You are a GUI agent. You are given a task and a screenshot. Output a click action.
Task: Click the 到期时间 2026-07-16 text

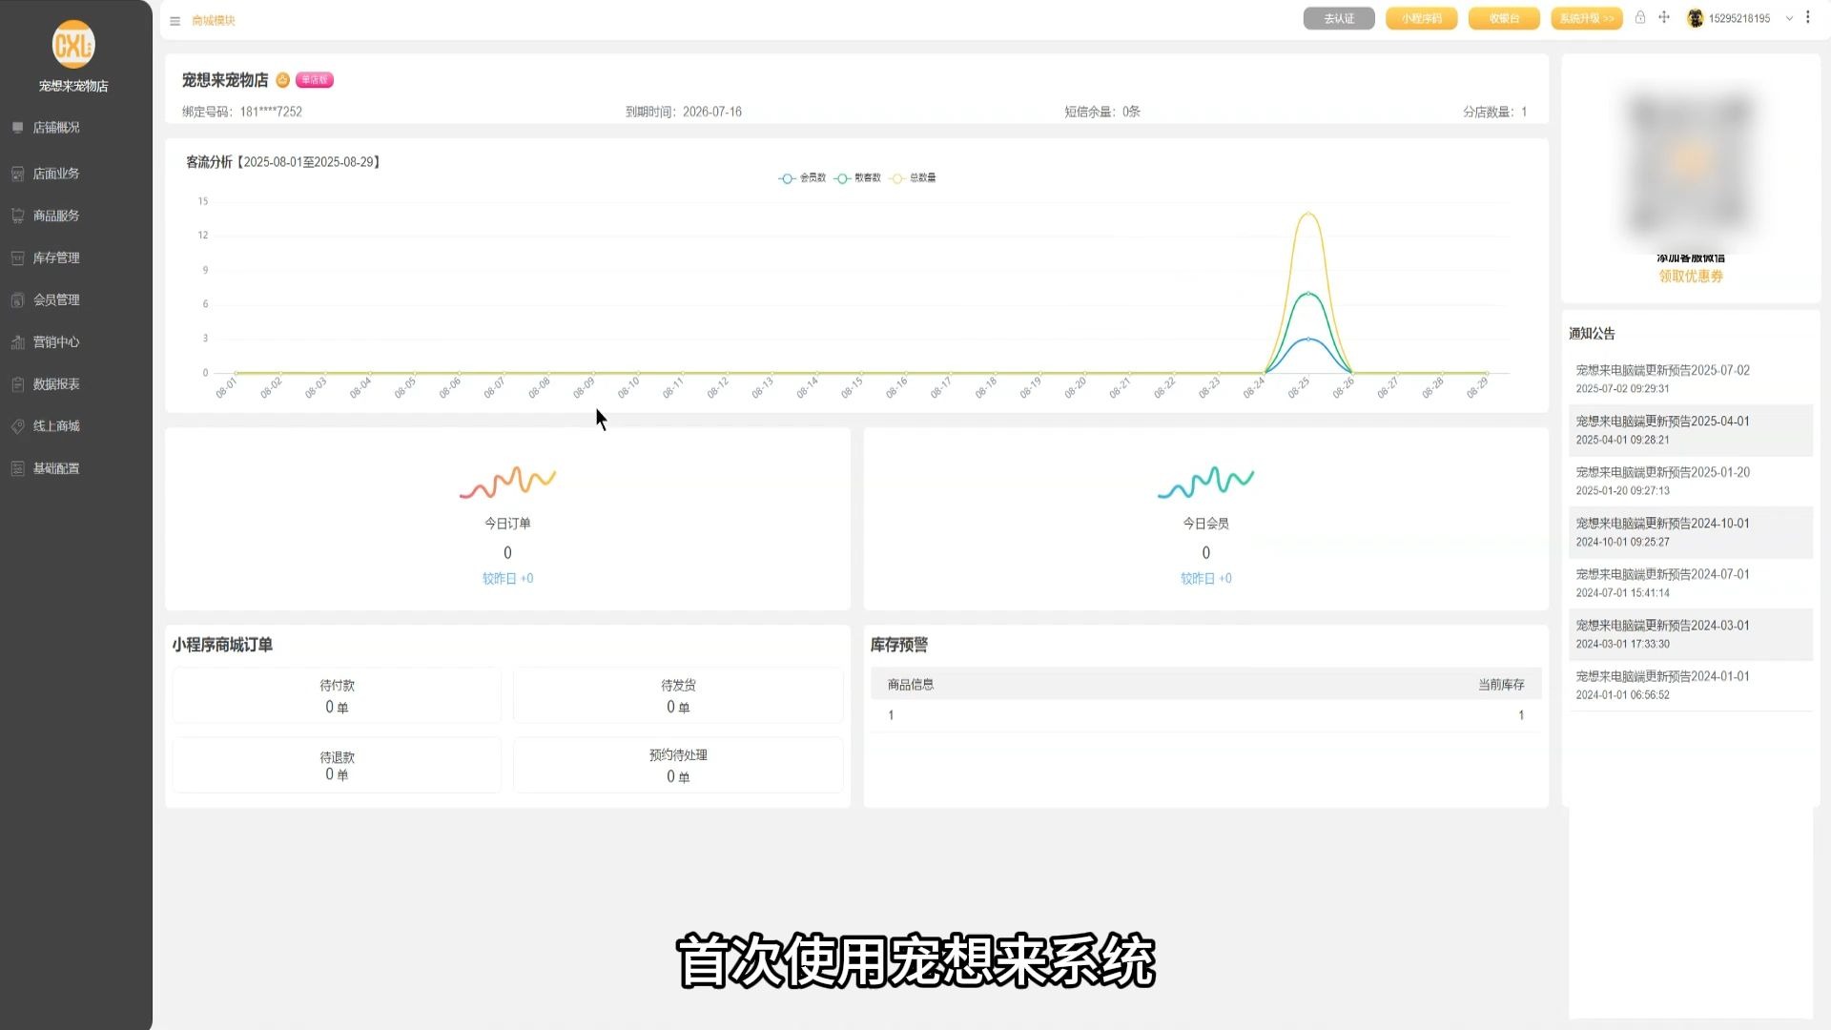click(x=683, y=112)
